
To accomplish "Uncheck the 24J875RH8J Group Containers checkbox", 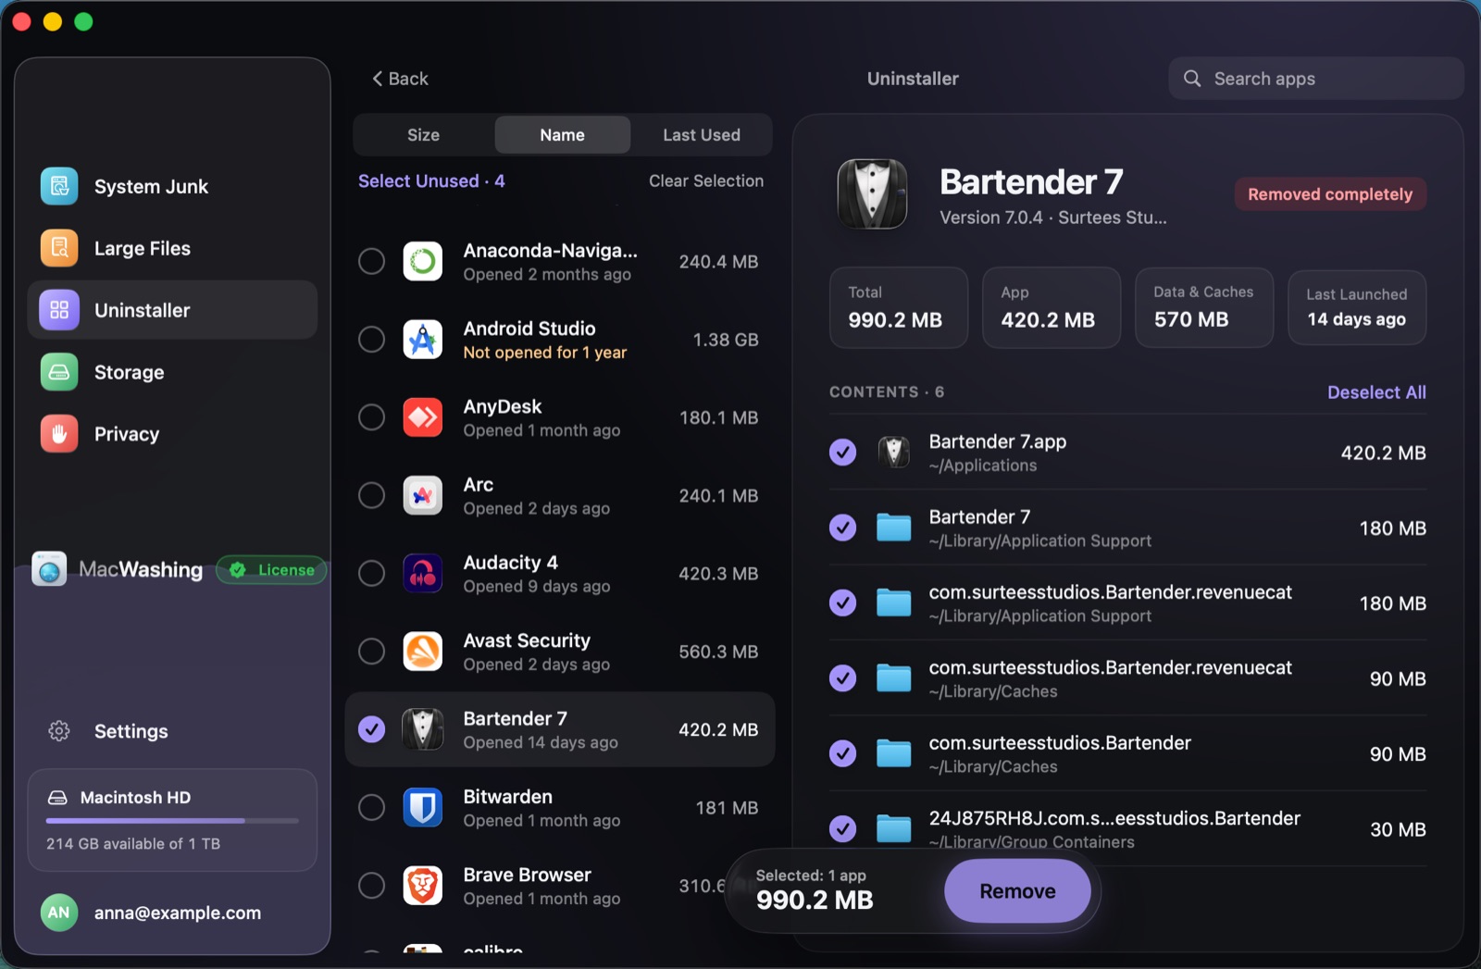I will pyautogui.click(x=842, y=828).
